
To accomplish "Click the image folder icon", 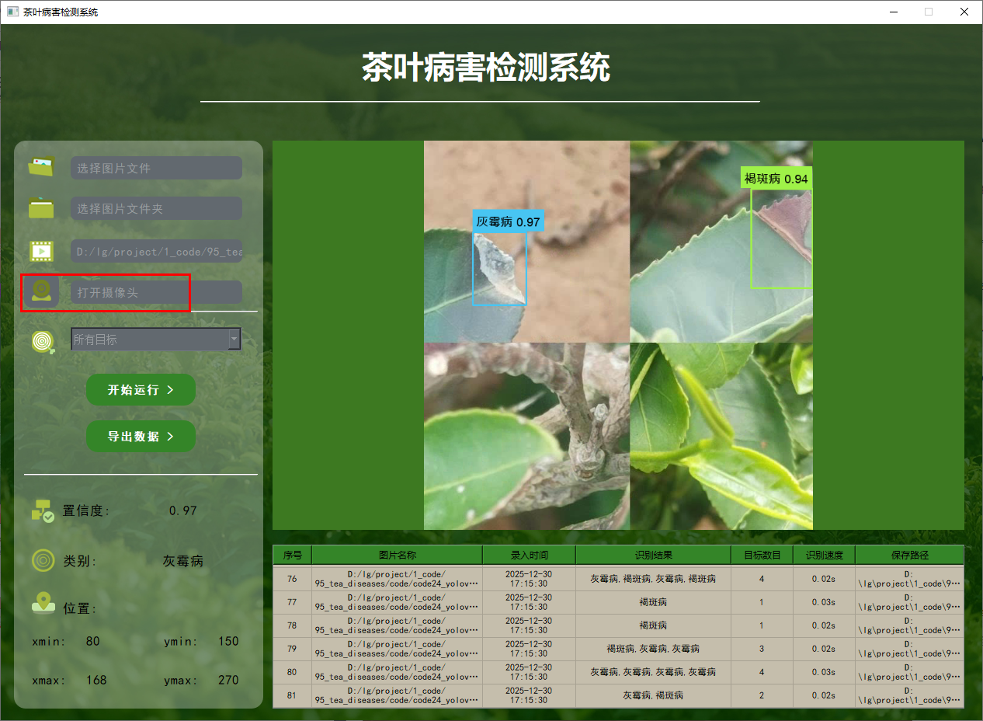I will (41, 208).
